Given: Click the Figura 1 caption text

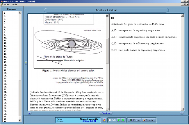Looking at the screenshot, I should tap(68, 71).
